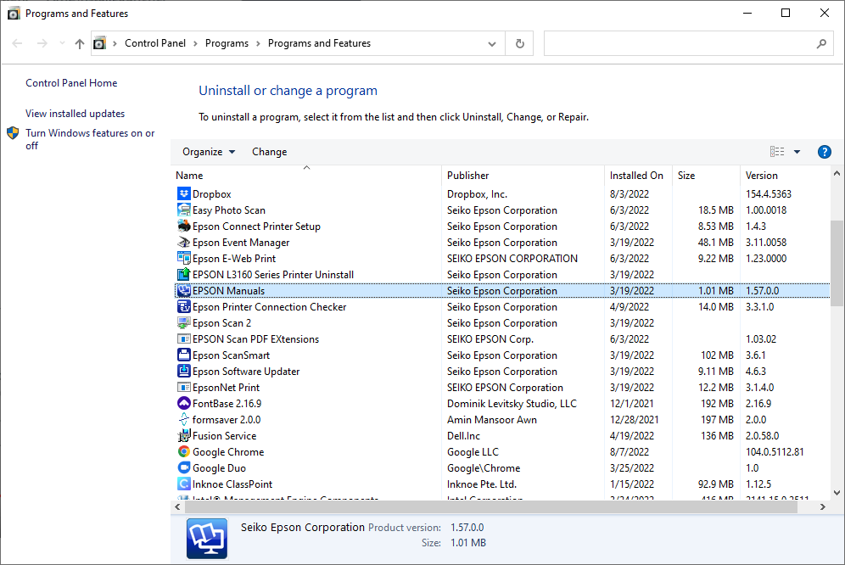Click the back navigation arrow
The height and width of the screenshot is (565, 845).
coord(17,43)
